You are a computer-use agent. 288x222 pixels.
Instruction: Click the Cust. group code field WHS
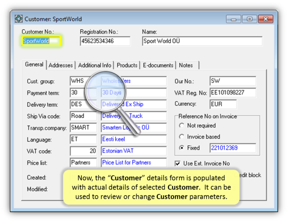point(83,81)
